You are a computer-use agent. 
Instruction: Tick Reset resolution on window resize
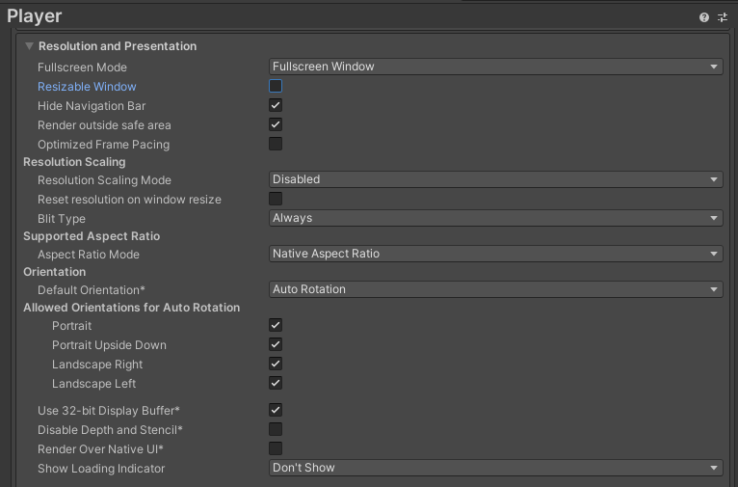(276, 199)
